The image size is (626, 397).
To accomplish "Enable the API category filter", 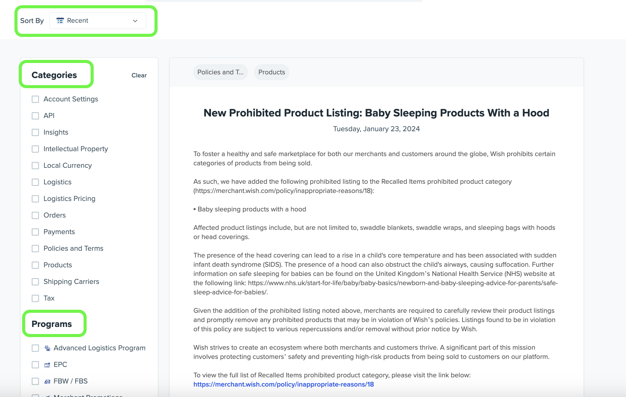I will coord(35,116).
